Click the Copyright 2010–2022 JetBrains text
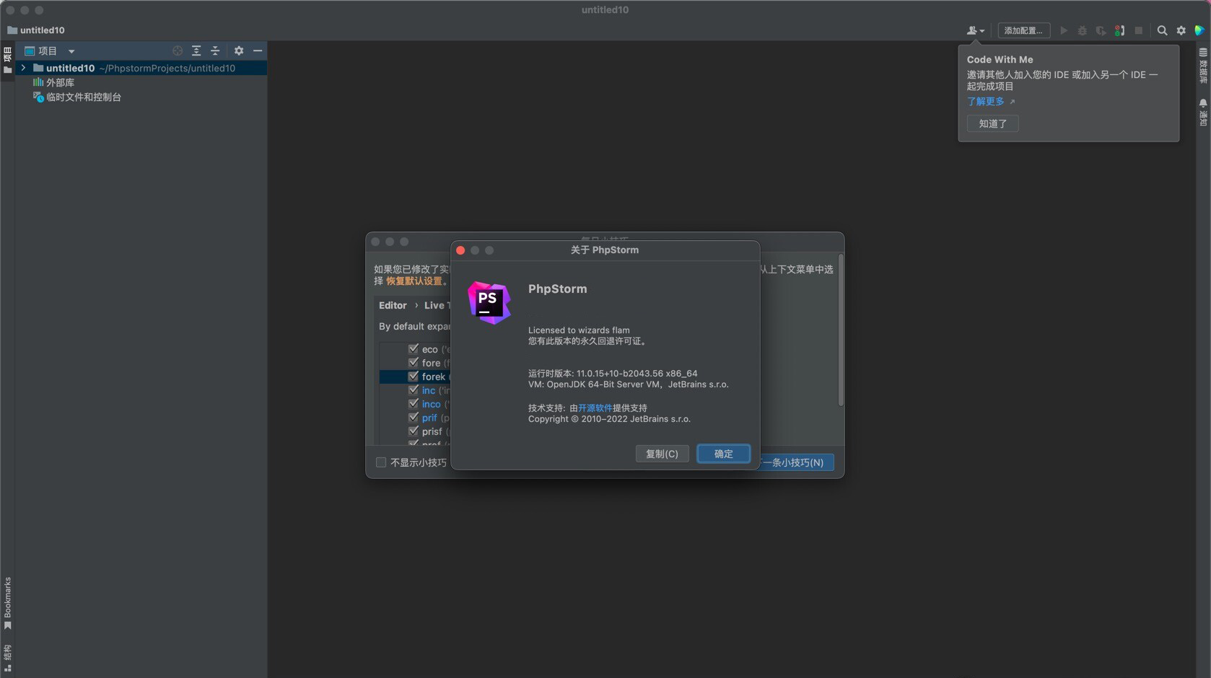1211x678 pixels. tap(609, 419)
